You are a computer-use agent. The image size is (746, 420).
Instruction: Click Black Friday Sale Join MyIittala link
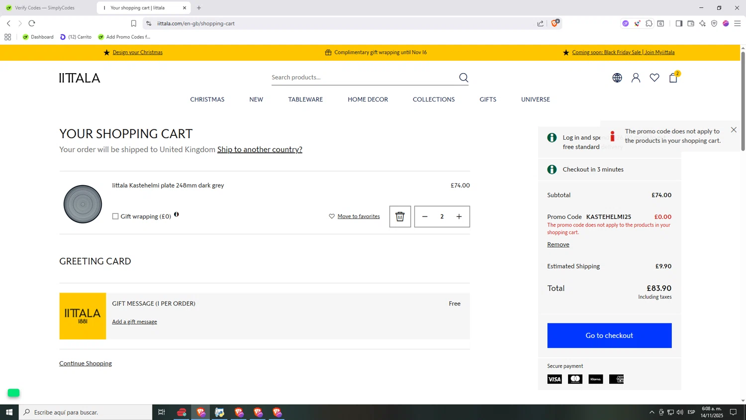click(x=623, y=52)
